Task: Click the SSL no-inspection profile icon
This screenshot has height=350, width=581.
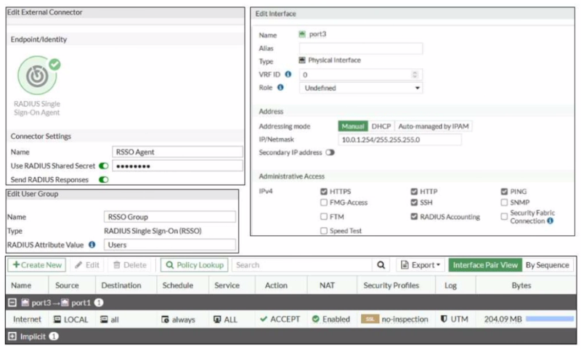Action: click(x=370, y=319)
